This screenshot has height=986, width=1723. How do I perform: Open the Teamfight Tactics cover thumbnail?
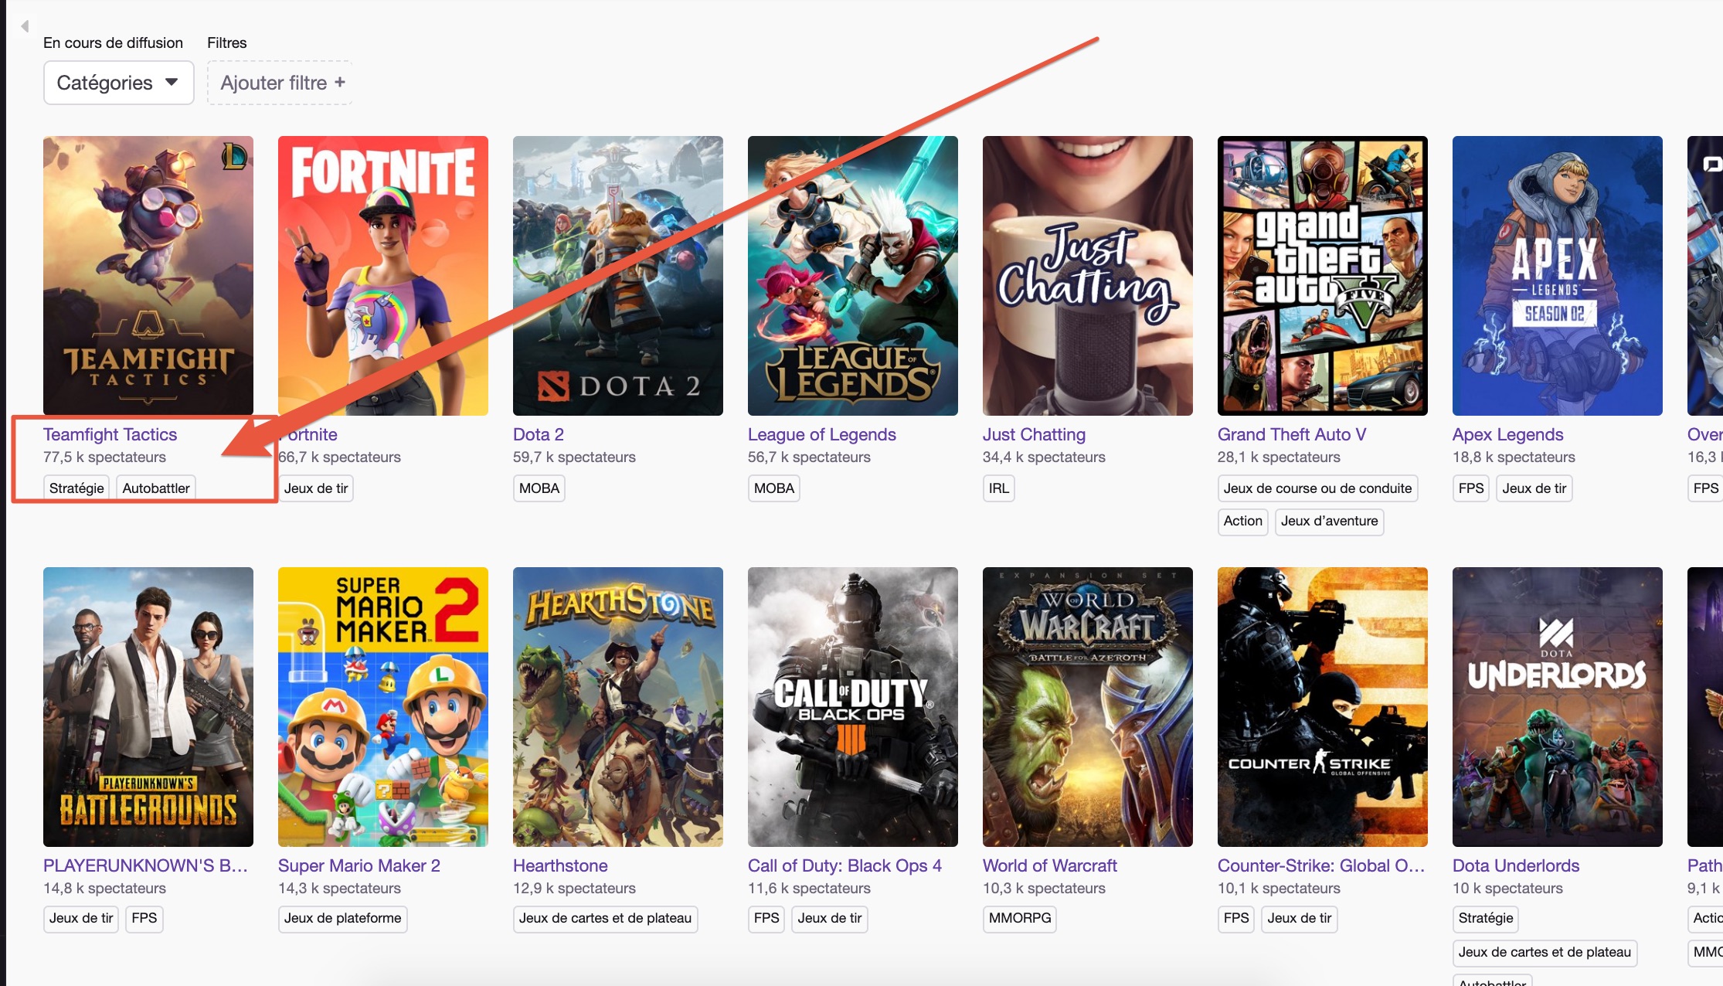[148, 276]
